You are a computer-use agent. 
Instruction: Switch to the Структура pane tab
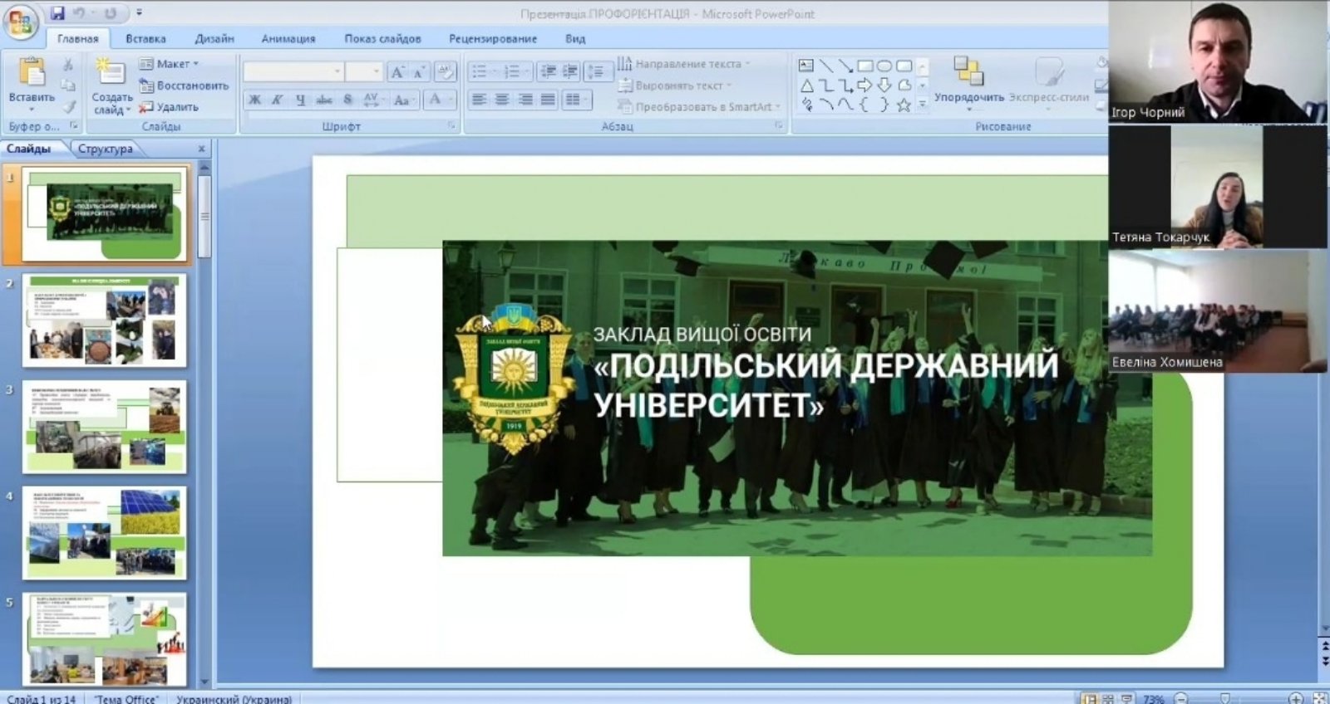tap(106, 149)
